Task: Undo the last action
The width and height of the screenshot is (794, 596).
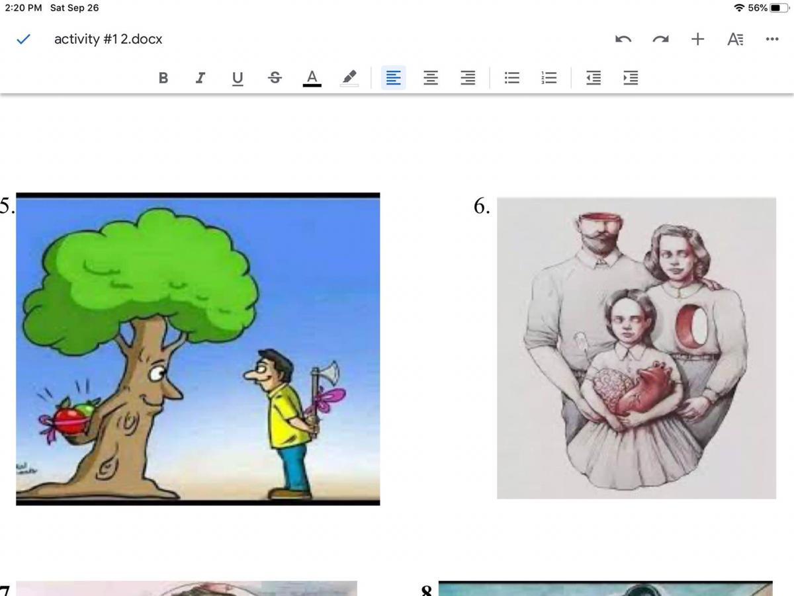Action: click(x=623, y=39)
